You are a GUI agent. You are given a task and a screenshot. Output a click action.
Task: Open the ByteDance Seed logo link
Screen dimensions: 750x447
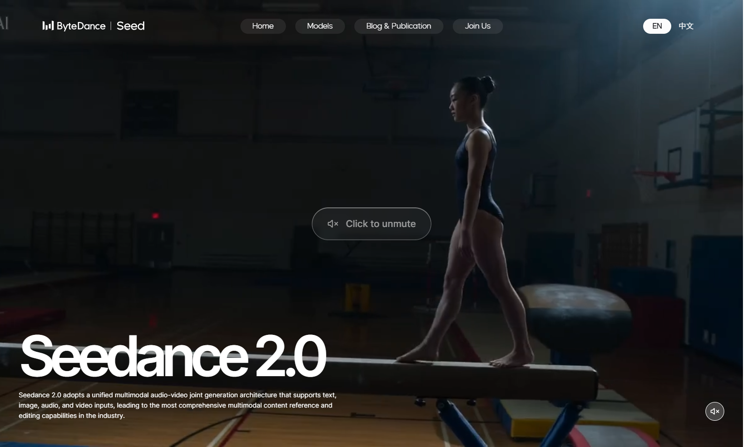coord(93,26)
